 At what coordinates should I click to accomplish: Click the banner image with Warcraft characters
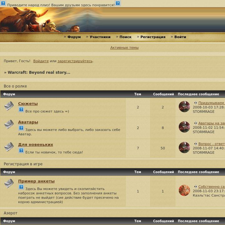(x=112, y=20)
